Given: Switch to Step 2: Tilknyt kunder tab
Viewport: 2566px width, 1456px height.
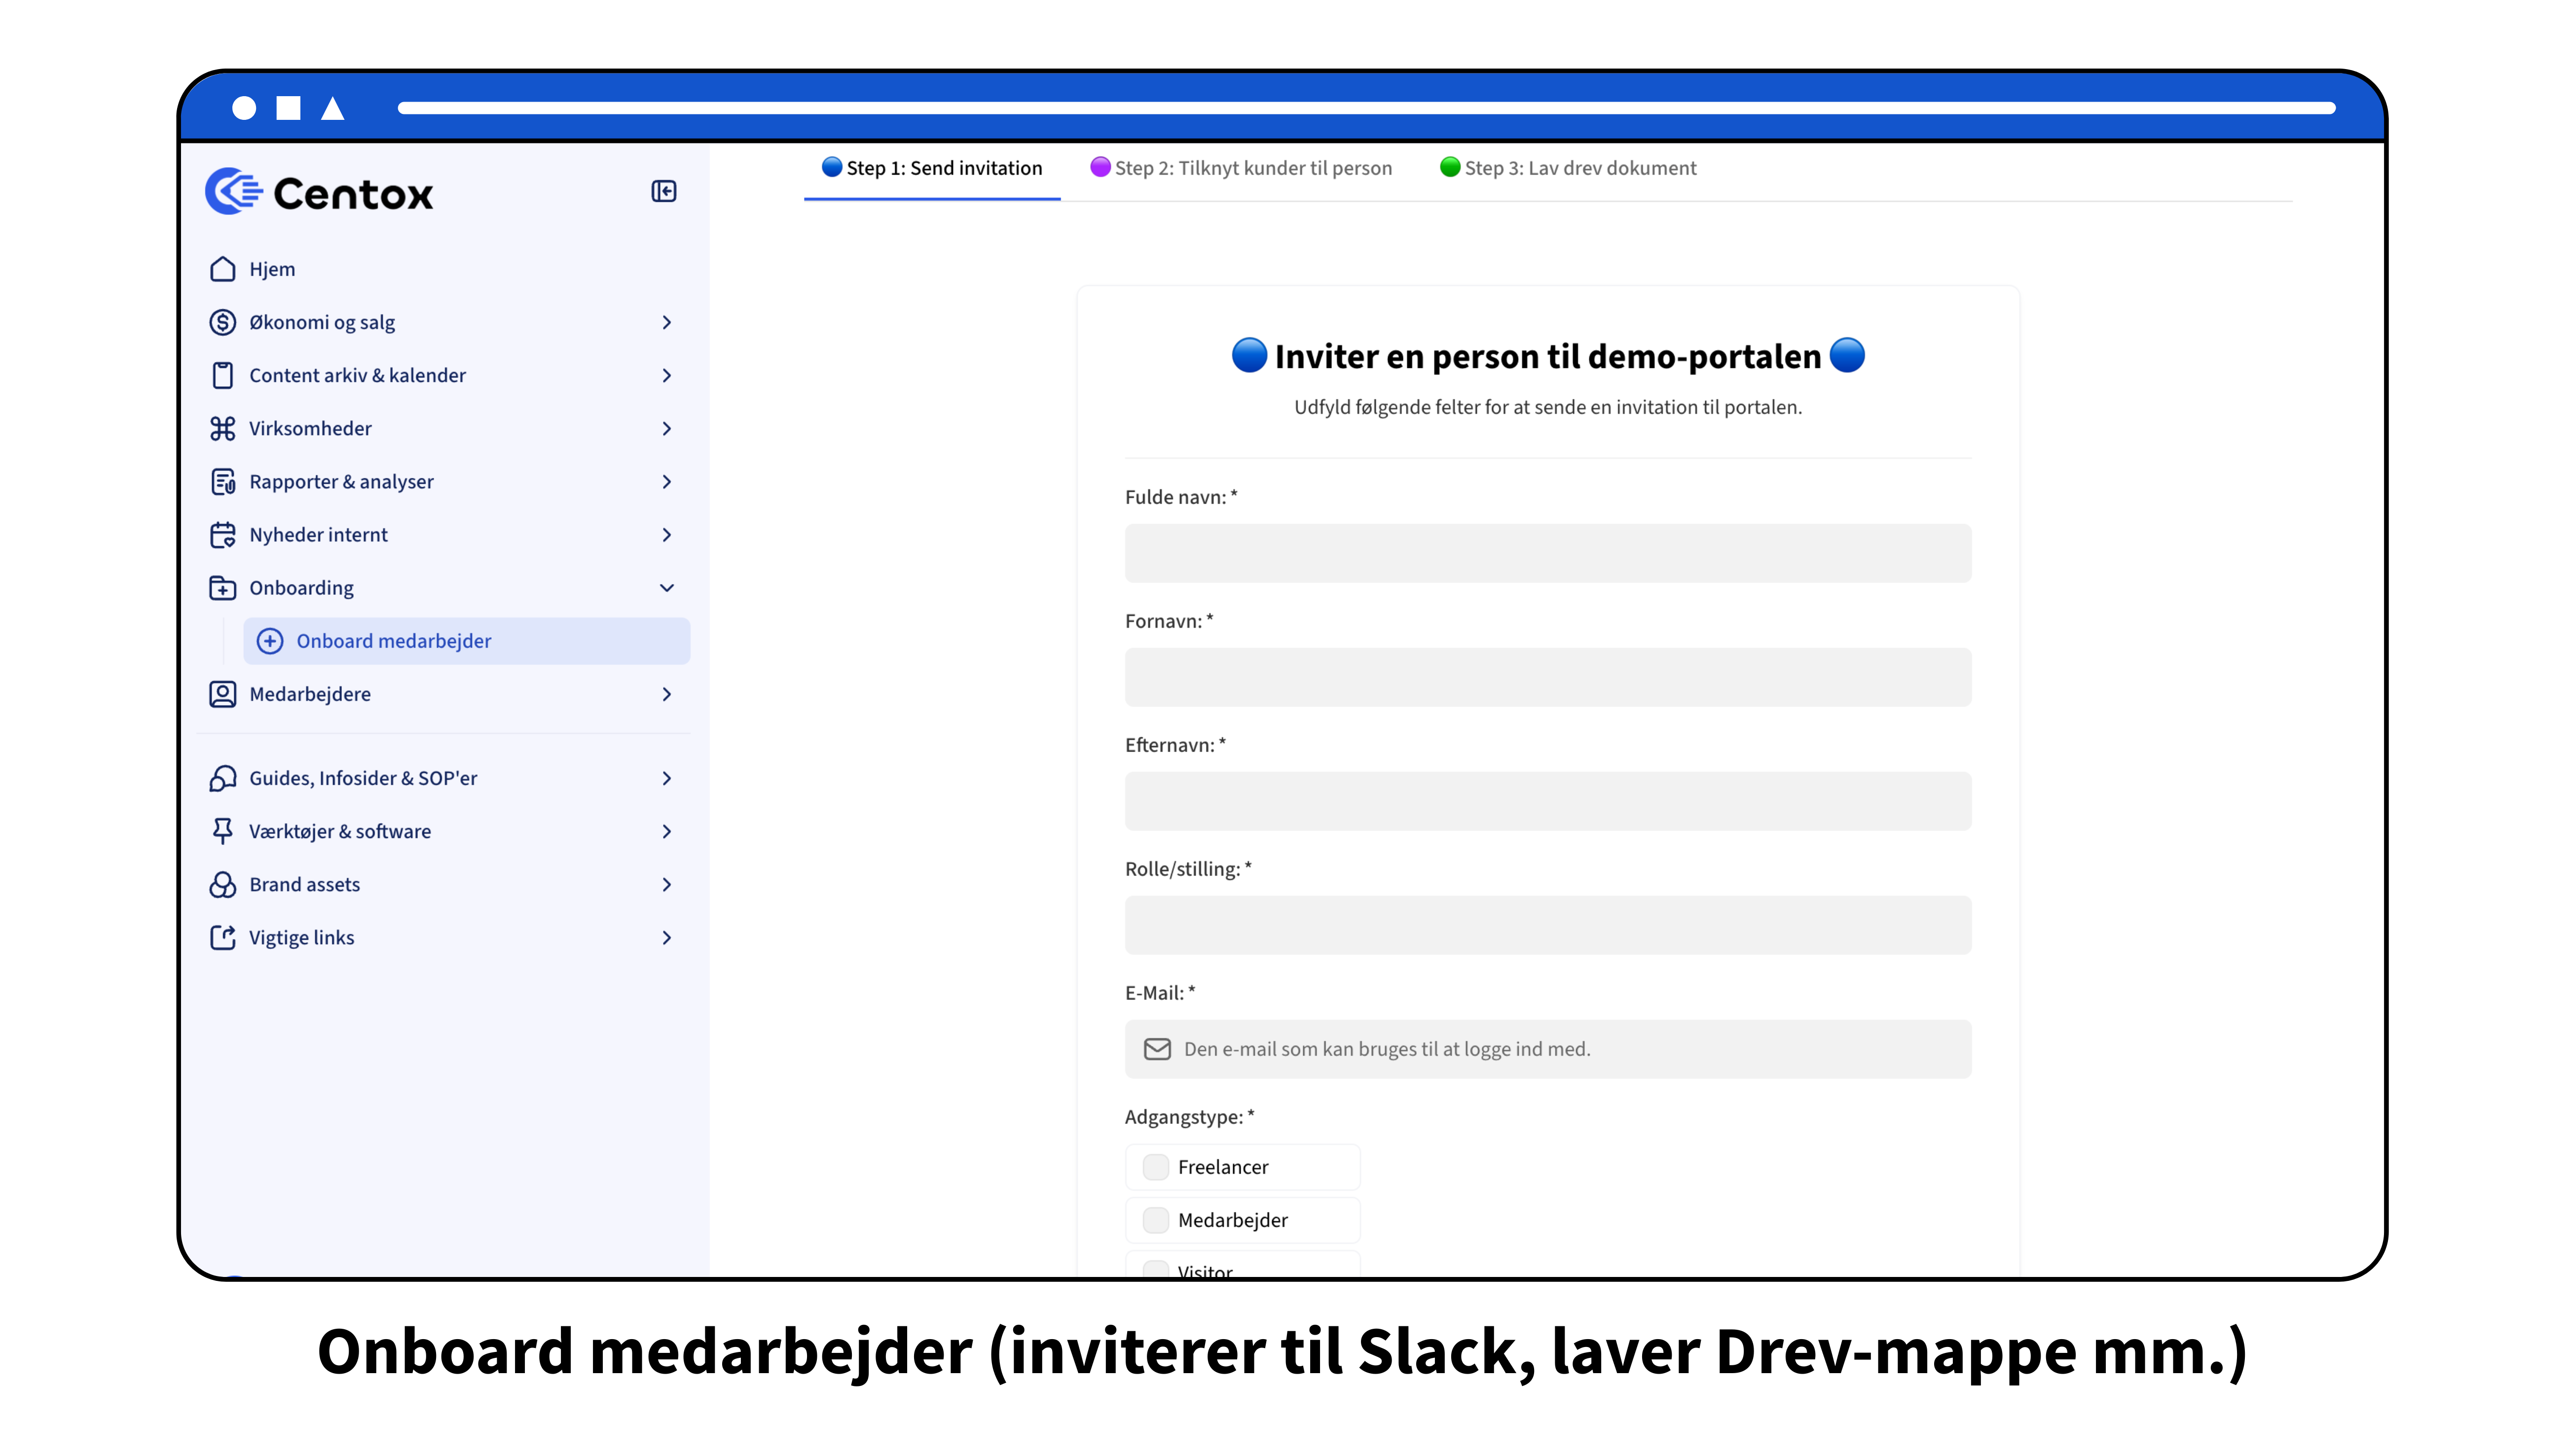Looking at the screenshot, I should tap(1241, 168).
